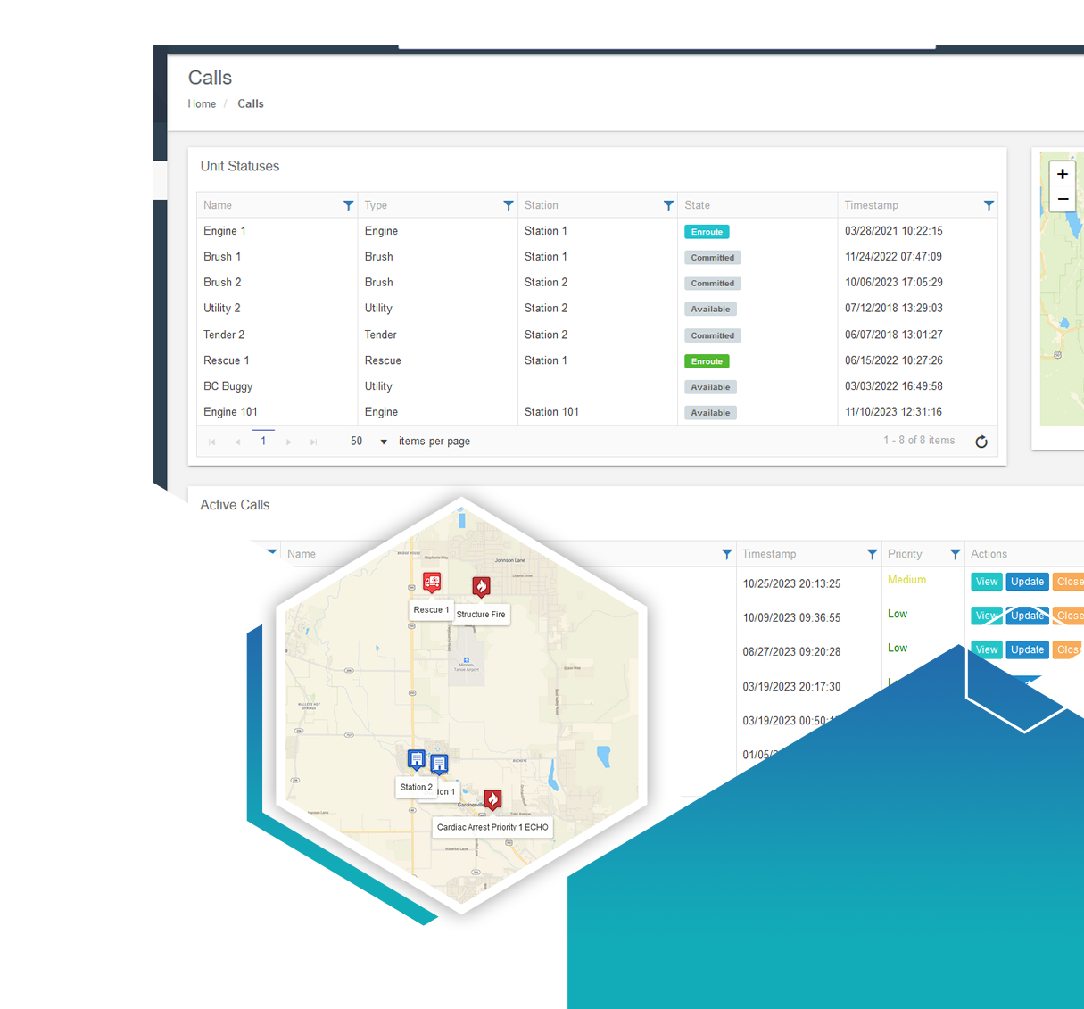
Task: Select the Structure Fire map marker
Action: point(481,586)
